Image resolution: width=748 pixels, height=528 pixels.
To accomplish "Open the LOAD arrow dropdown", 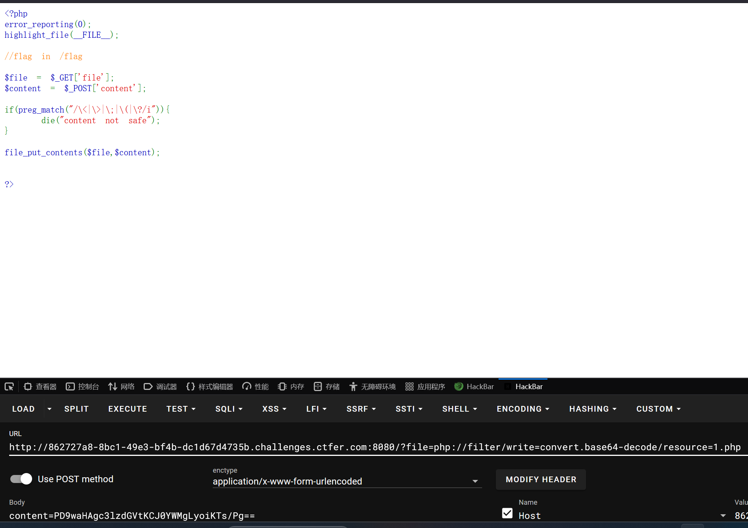I will [x=49, y=409].
